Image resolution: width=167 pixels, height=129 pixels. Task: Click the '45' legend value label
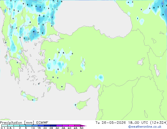point(75,128)
